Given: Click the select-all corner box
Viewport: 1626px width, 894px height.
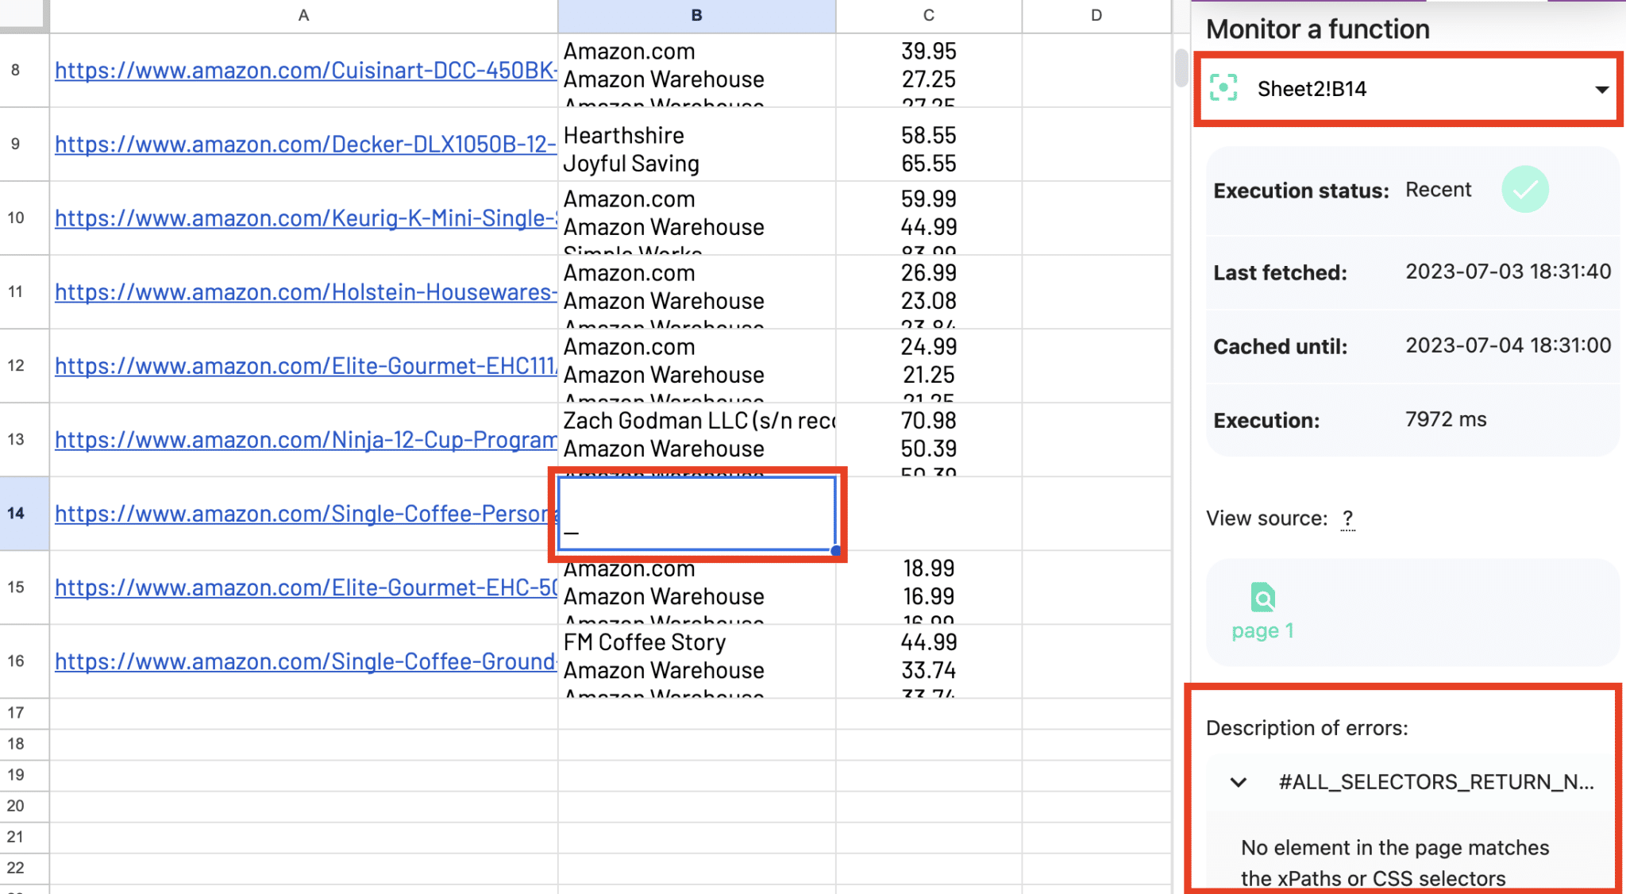Looking at the screenshot, I should (x=24, y=15).
